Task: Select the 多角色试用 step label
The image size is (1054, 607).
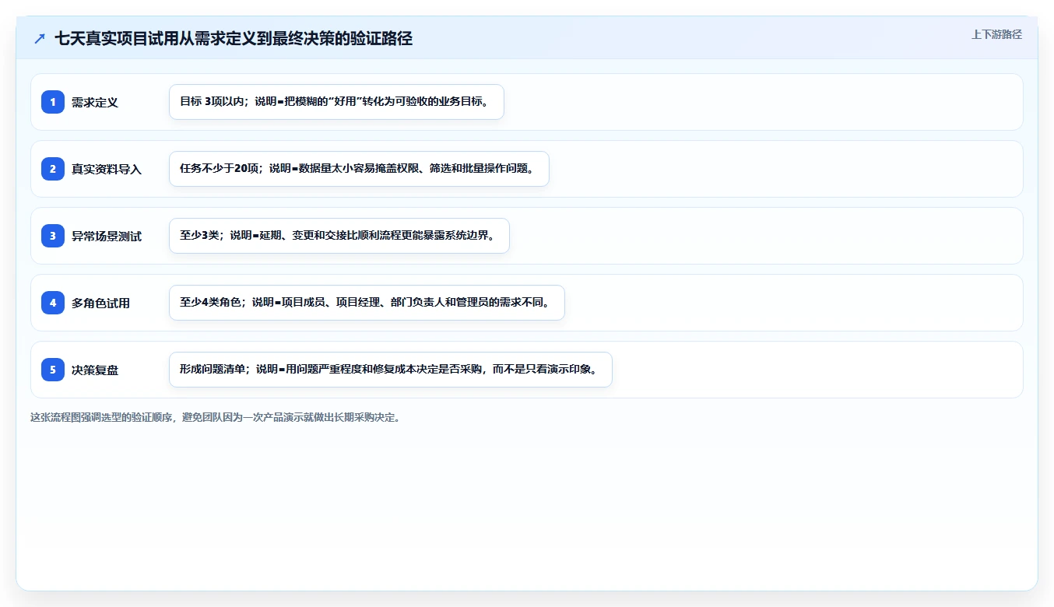Action: tap(100, 303)
